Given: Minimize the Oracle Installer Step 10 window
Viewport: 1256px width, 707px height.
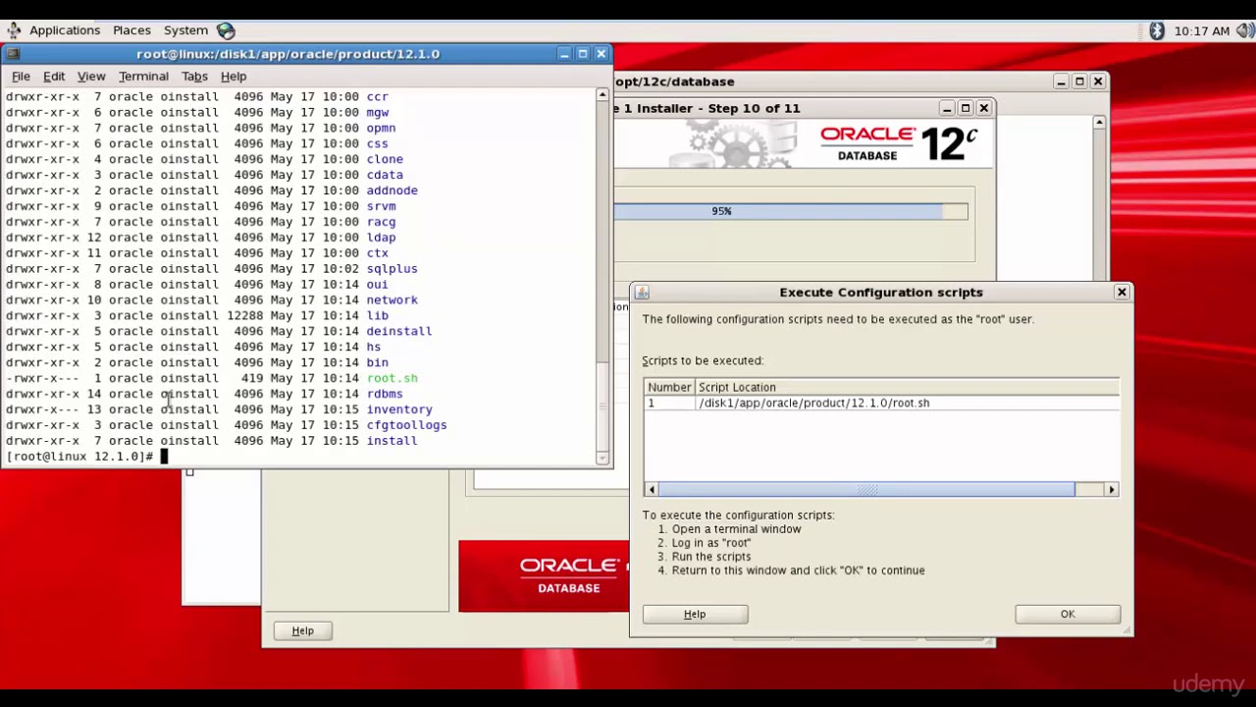Looking at the screenshot, I should pos(947,108).
